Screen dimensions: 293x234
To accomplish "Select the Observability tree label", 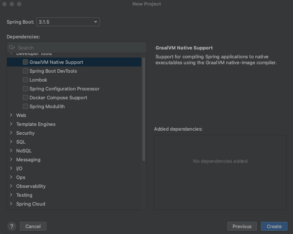I will point(31,186).
